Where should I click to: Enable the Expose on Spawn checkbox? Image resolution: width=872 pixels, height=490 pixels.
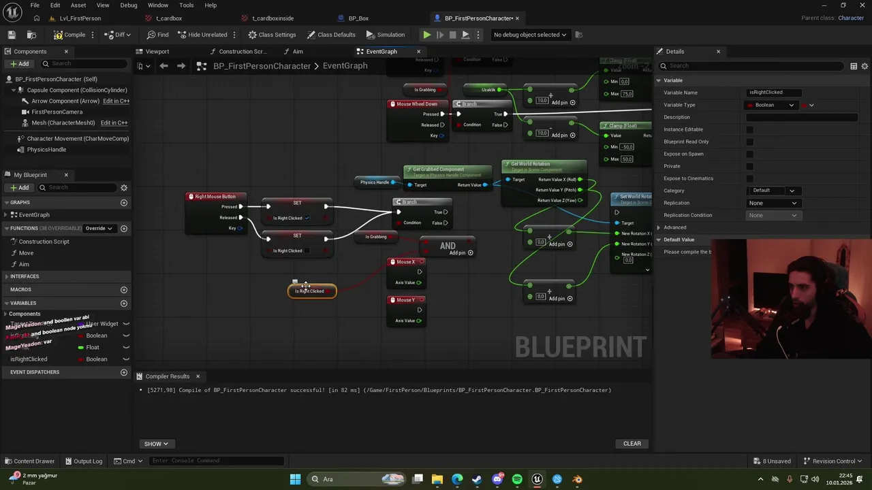[750, 154]
